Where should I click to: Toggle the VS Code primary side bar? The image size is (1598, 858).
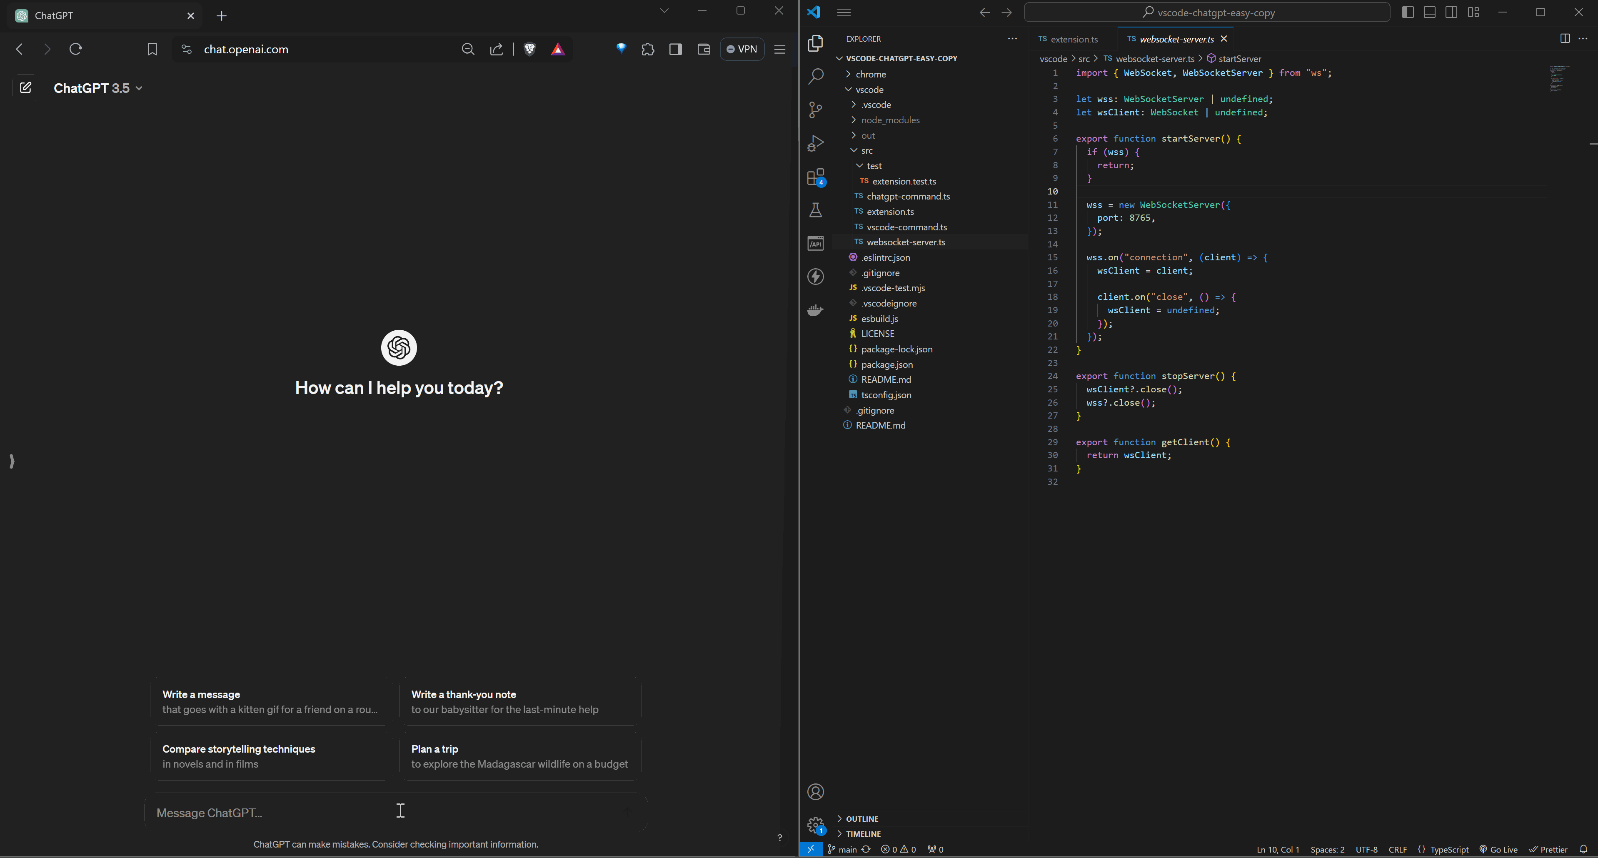(x=1408, y=12)
